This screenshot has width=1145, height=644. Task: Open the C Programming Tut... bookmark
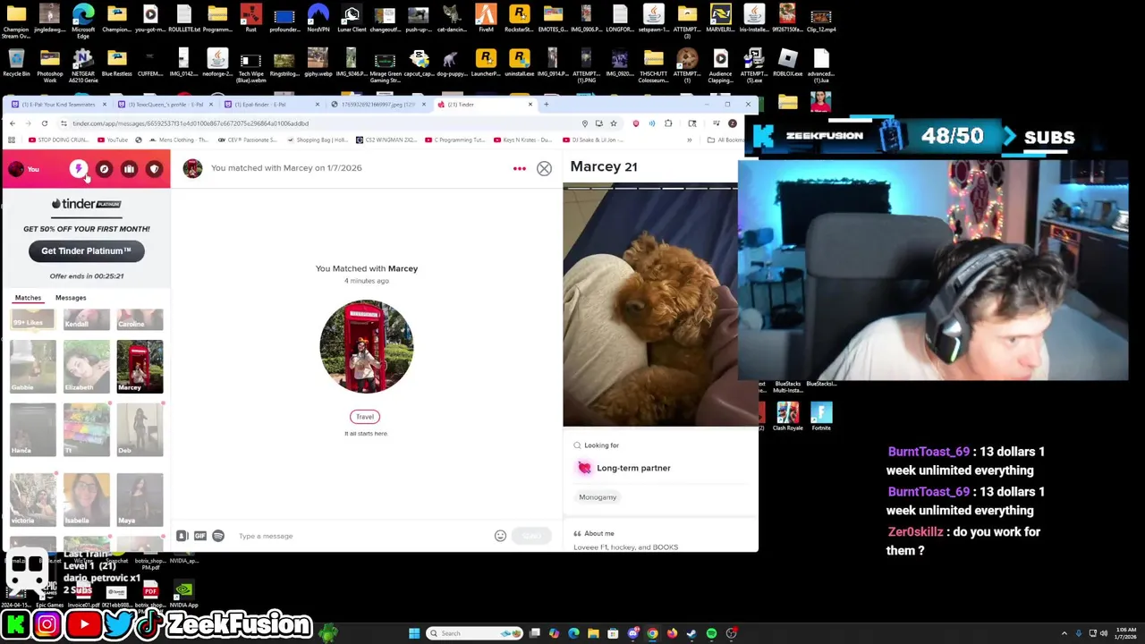point(454,140)
